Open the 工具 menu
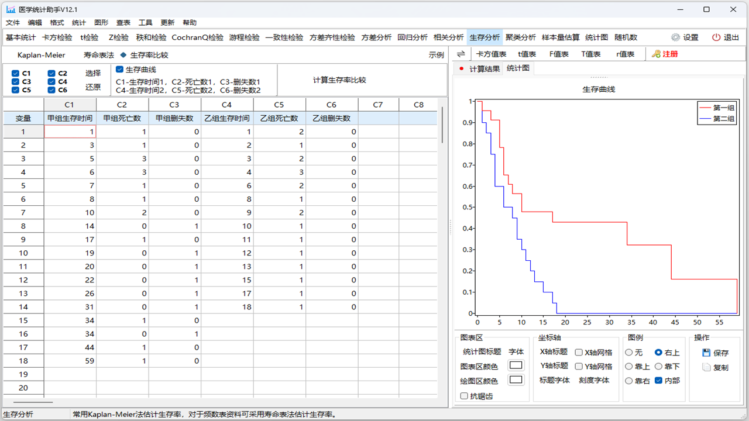 pyautogui.click(x=145, y=22)
